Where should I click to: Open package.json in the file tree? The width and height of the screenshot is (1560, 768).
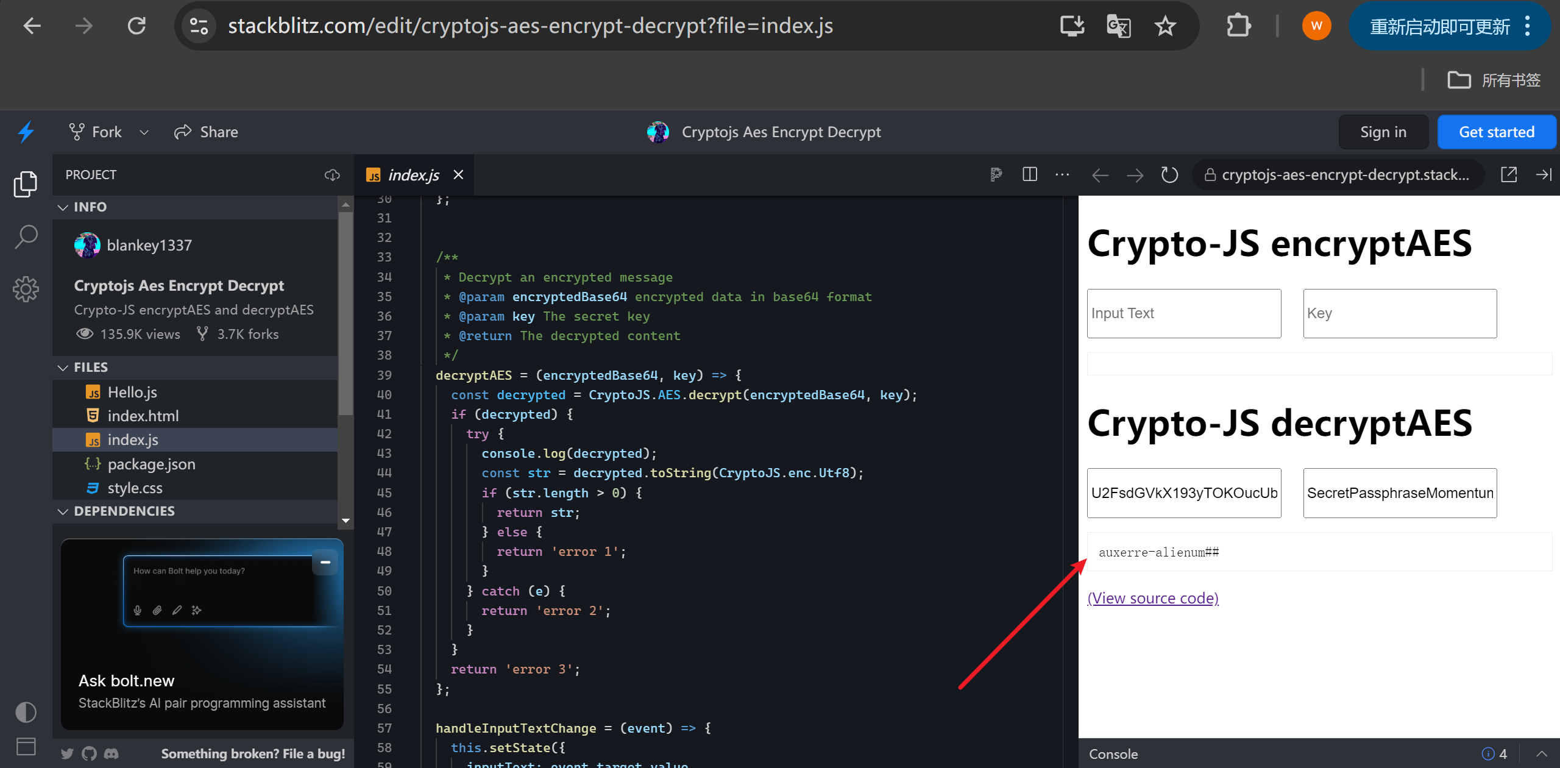click(x=151, y=464)
